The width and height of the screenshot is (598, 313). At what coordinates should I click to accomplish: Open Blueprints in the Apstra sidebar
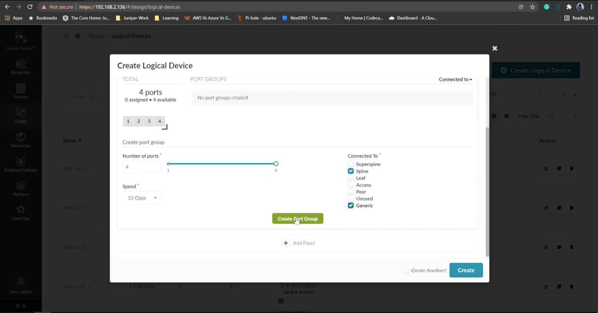pyautogui.click(x=21, y=67)
